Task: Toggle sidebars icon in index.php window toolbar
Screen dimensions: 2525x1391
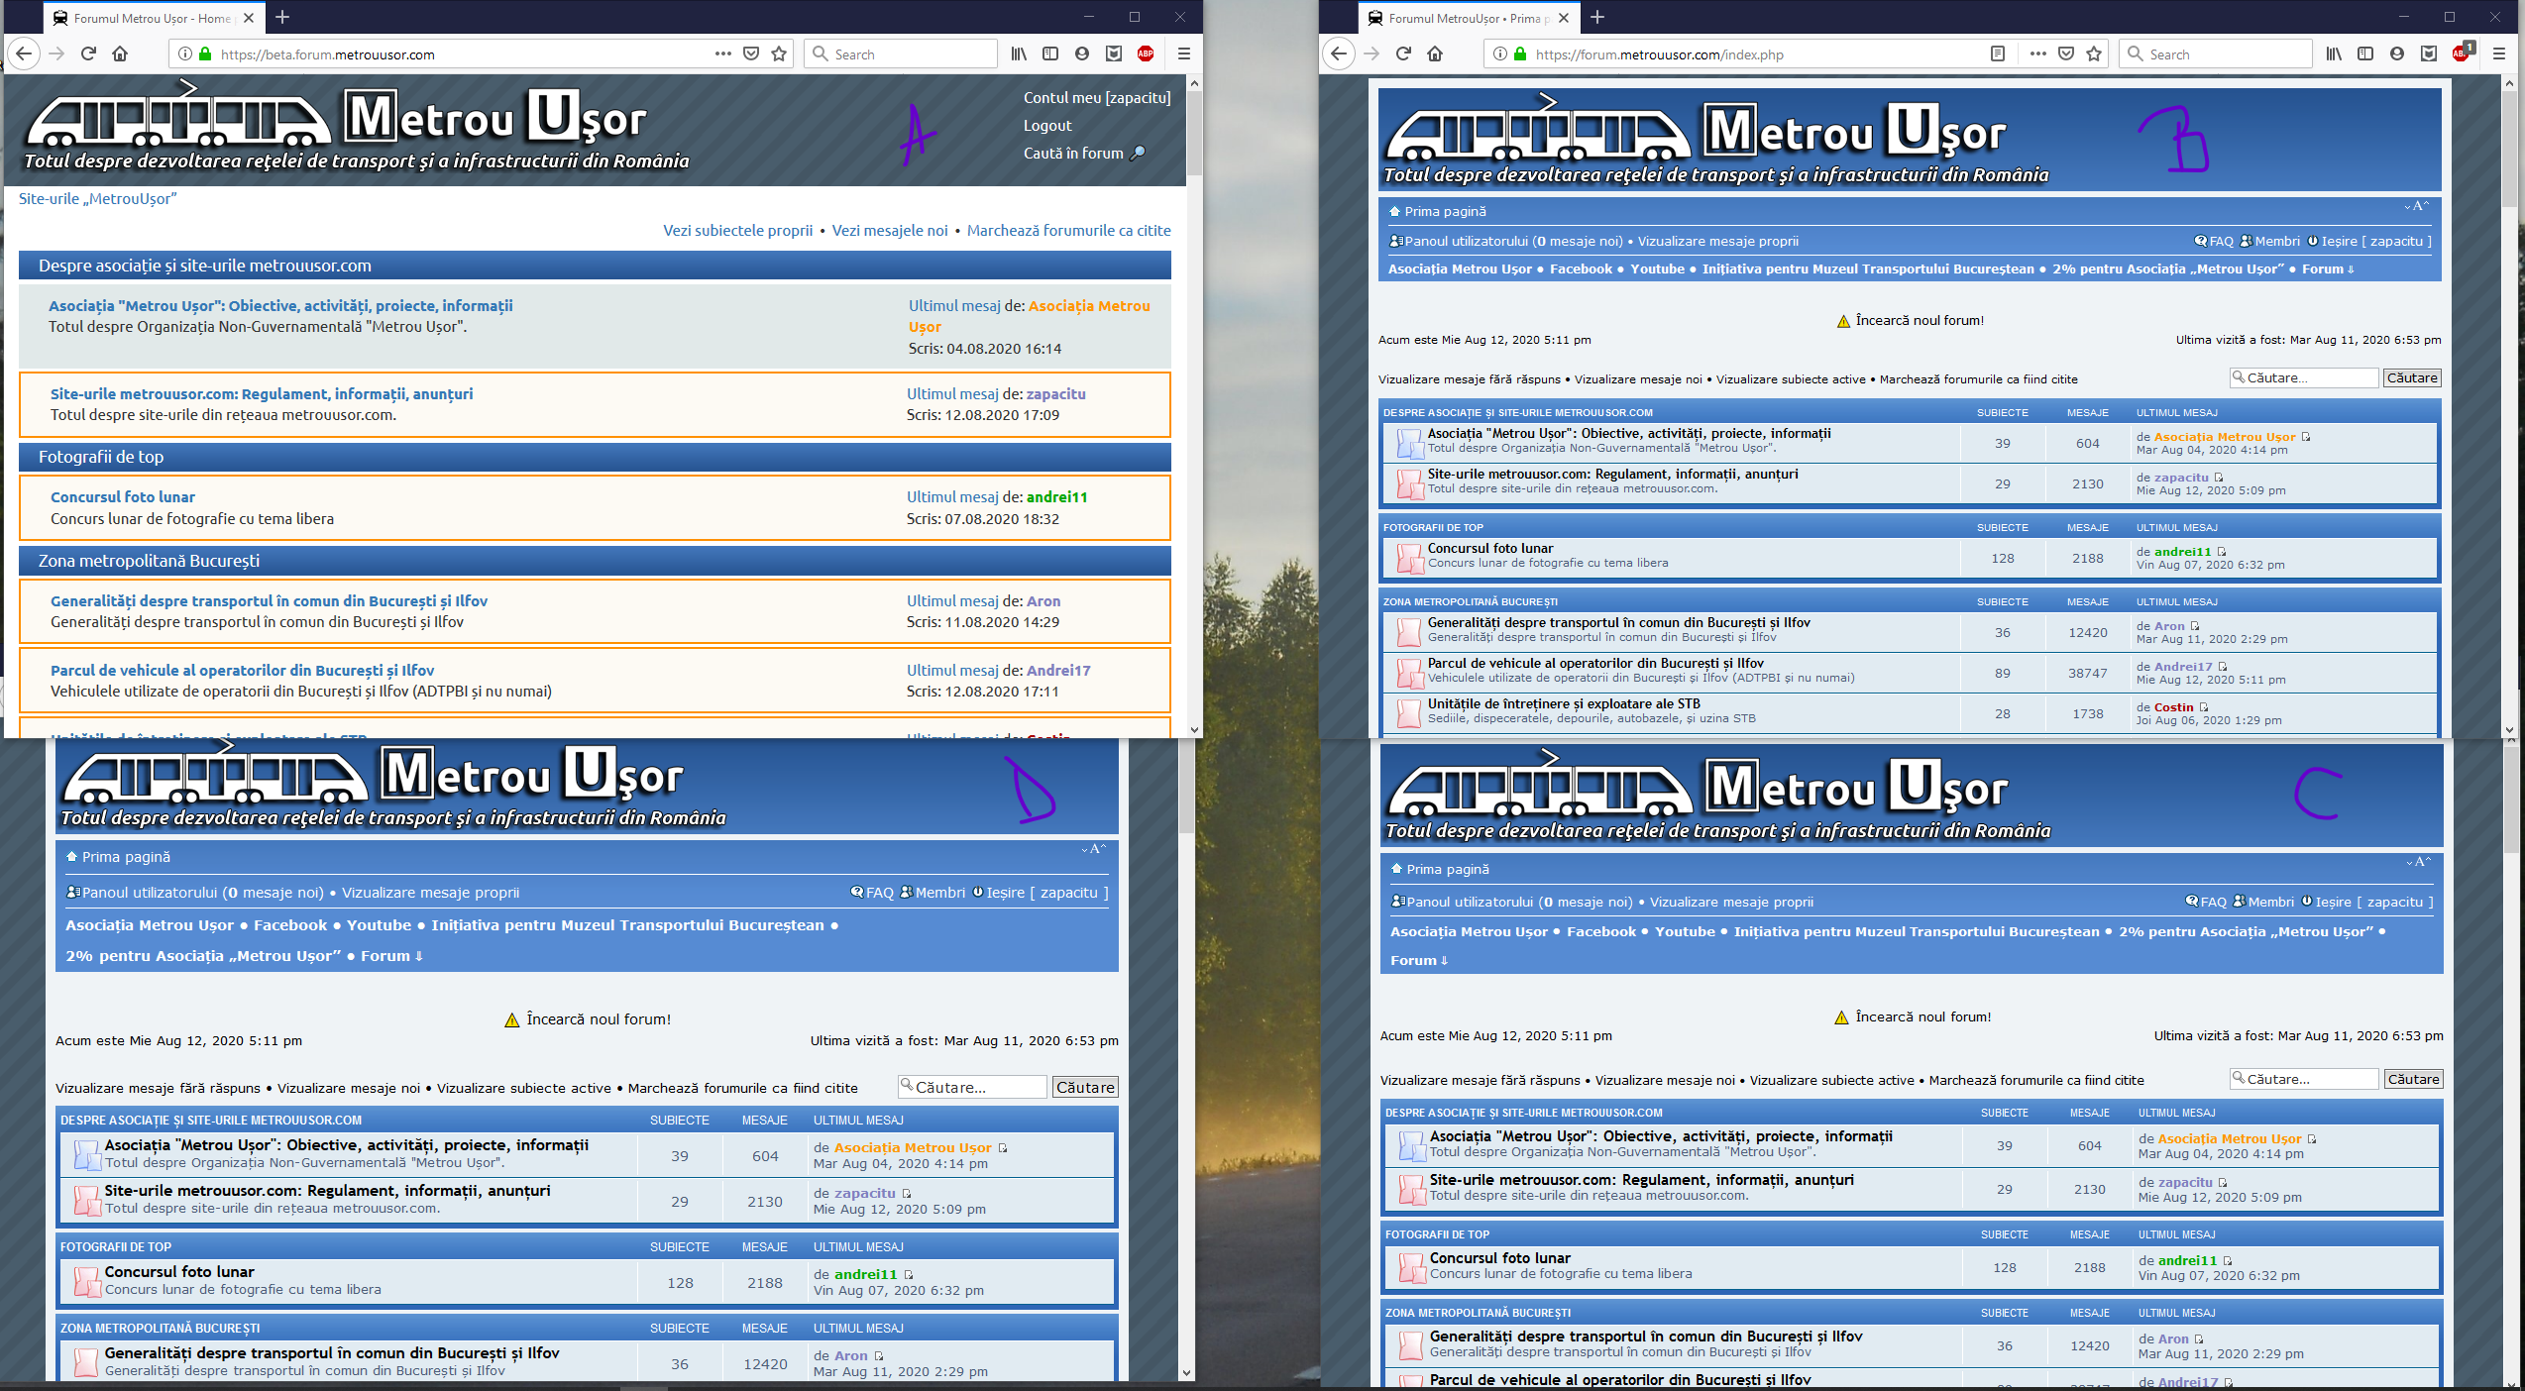Action: click(x=2365, y=53)
